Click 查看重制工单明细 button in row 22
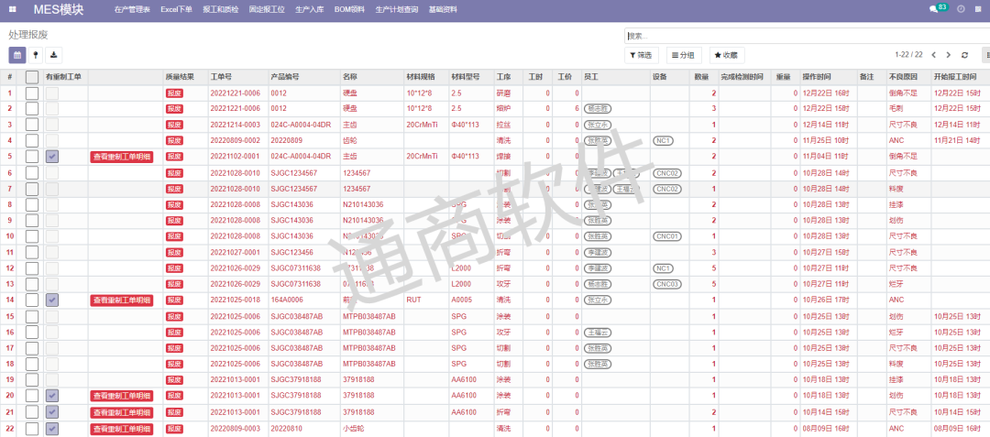This screenshot has height=437, width=990. coord(121,428)
